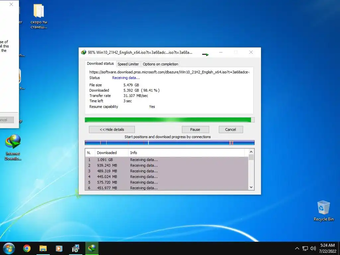Select connection row with 451.977 MB
This screenshot has width=340, height=255.
click(x=167, y=188)
